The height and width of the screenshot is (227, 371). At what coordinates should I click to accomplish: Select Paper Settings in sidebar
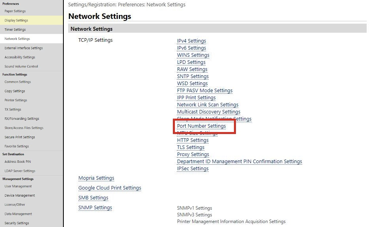point(15,11)
